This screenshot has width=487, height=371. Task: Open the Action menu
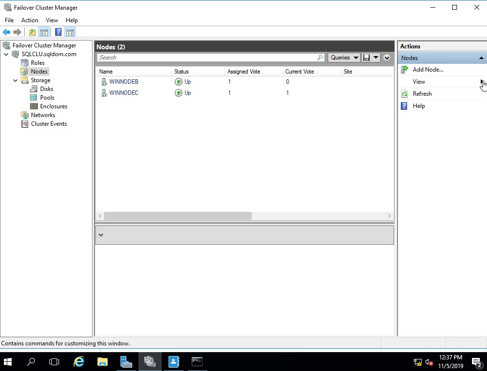click(x=30, y=20)
